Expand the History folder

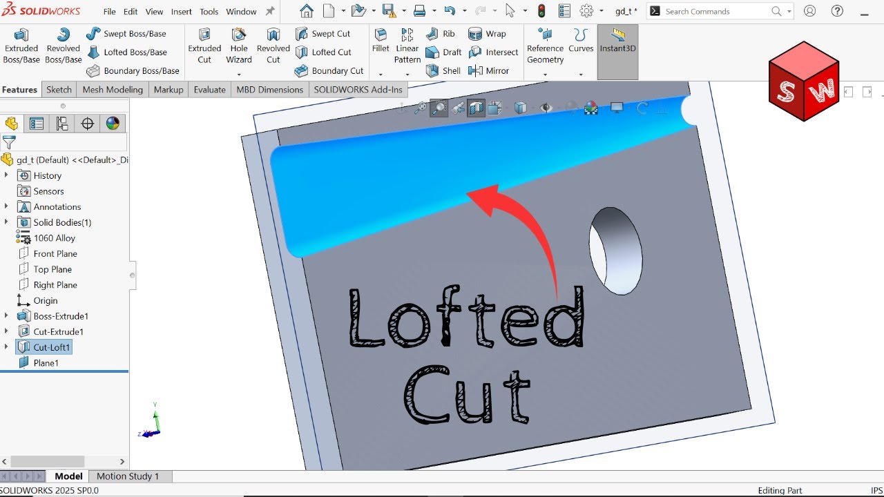6,175
